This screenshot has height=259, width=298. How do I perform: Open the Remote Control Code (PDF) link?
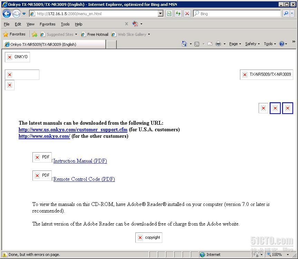pos(84,179)
